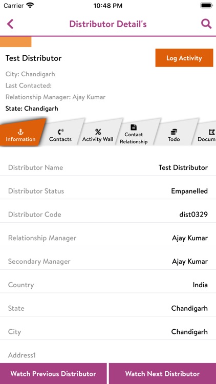
Task: Click 'Relationship Manager: Ajay Kumar' header line
Action: [55, 97]
